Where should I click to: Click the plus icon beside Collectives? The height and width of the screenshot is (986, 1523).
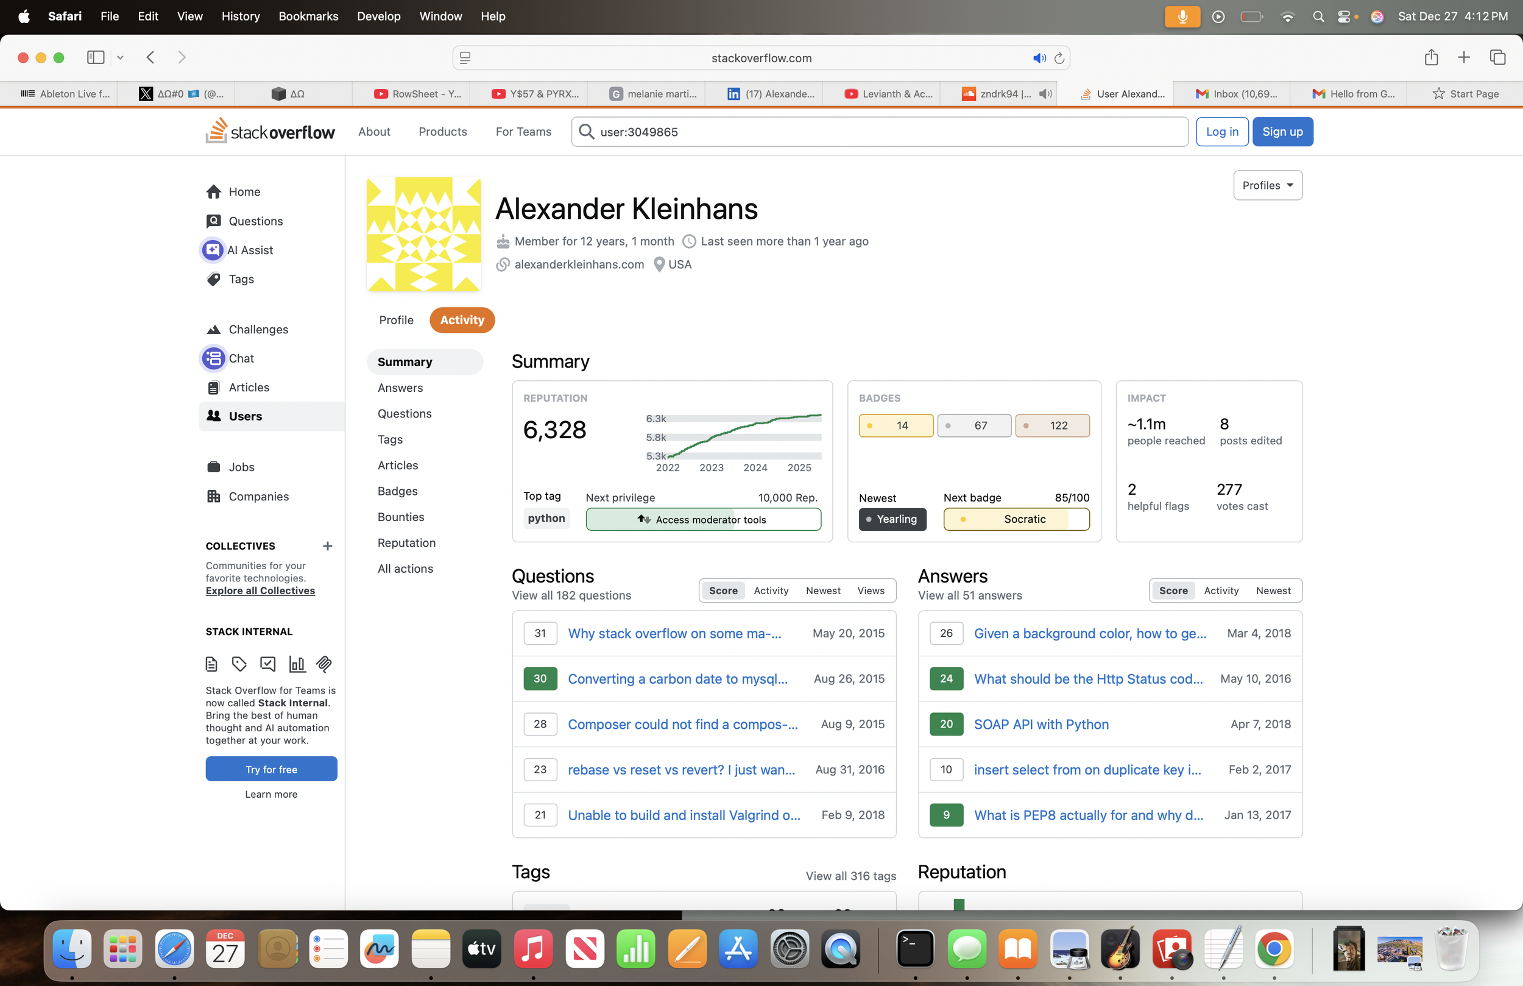pyautogui.click(x=328, y=545)
